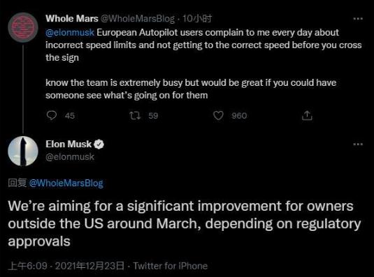
Task: Open the @elonmusk handle under Elon Musk
Action: (70, 157)
